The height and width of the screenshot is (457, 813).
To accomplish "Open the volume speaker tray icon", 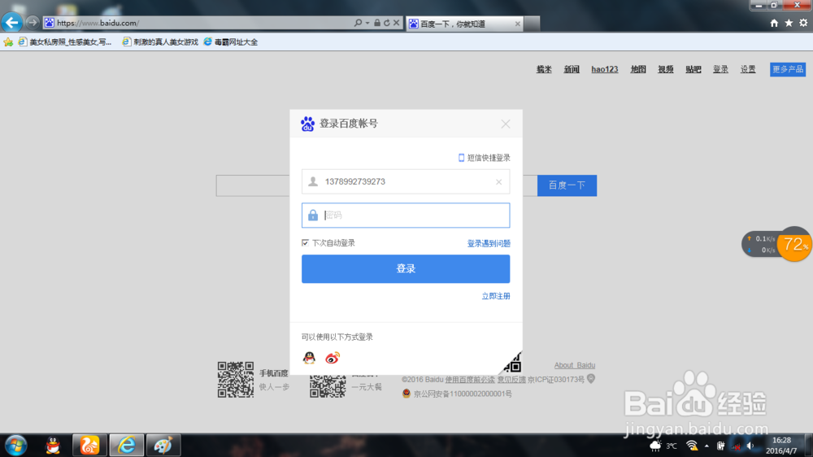I will 750,446.
